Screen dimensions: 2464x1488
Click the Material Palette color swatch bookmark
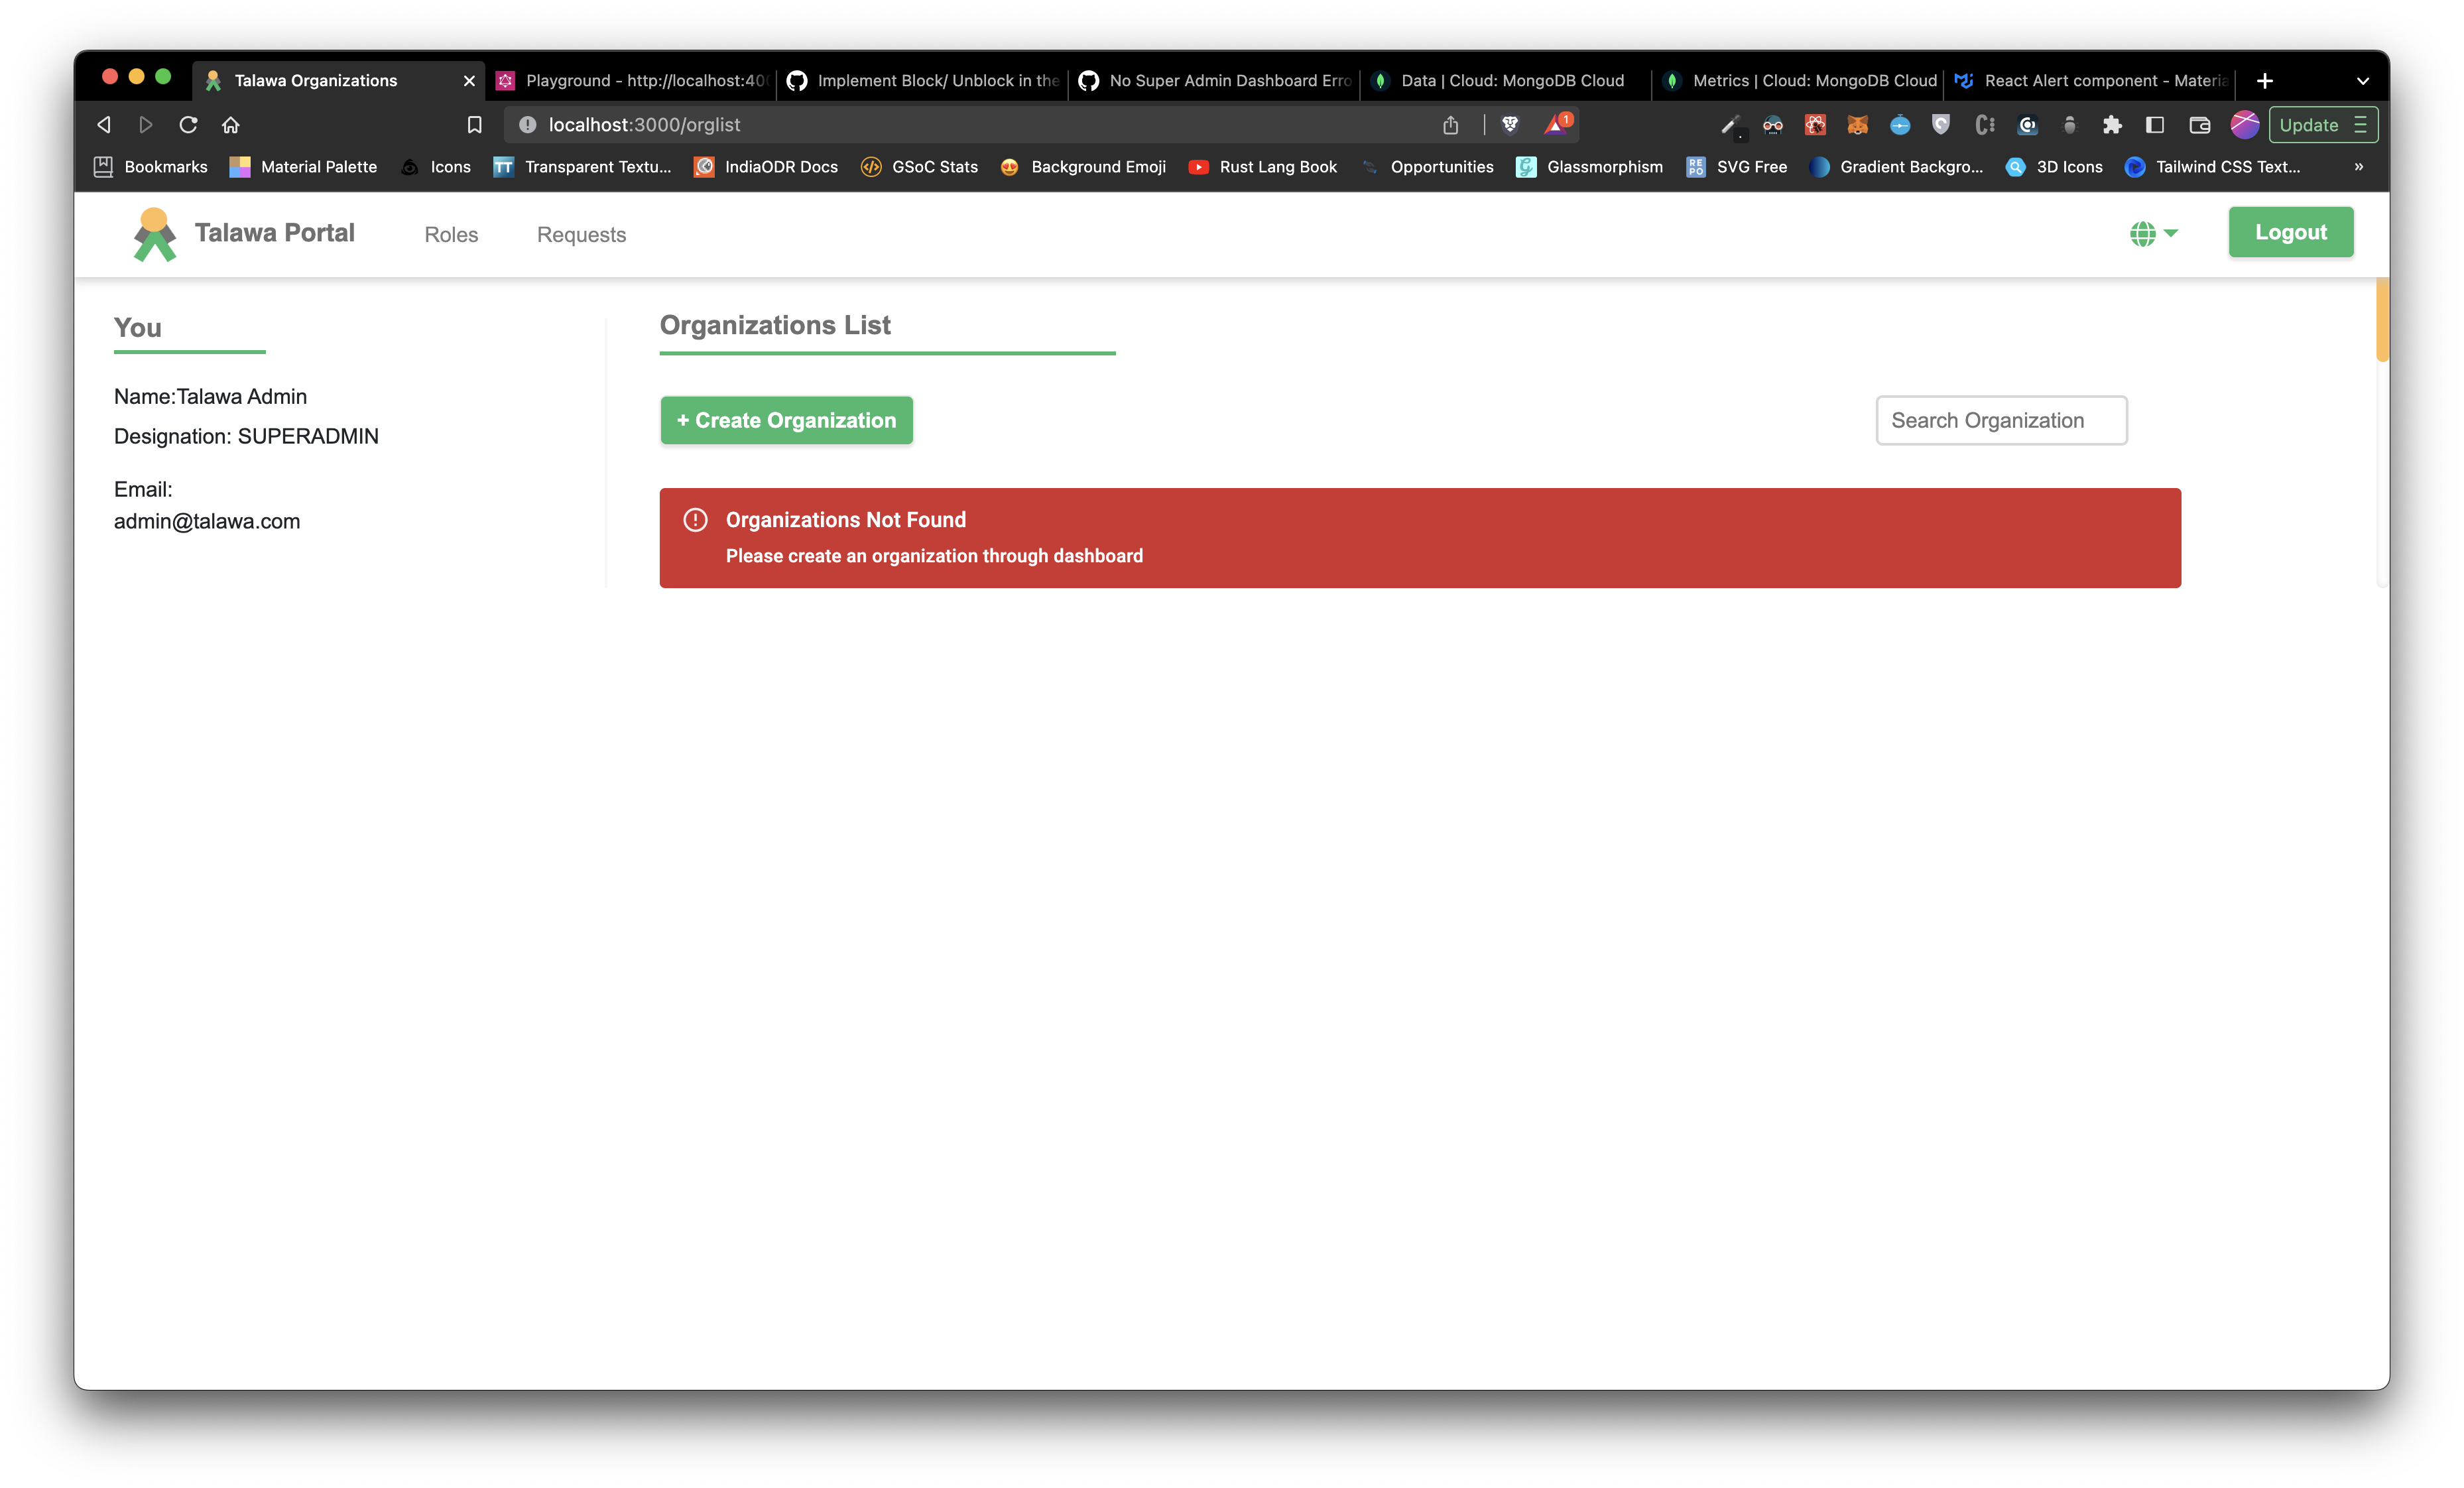(x=240, y=167)
